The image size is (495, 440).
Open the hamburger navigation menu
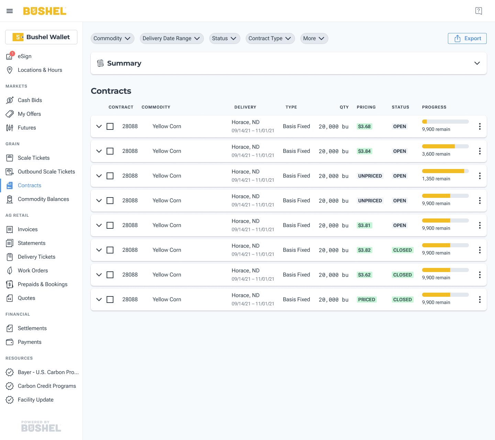10,11
